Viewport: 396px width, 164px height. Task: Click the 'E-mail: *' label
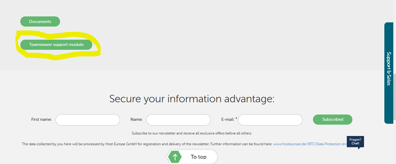click(x=229, y=119)
